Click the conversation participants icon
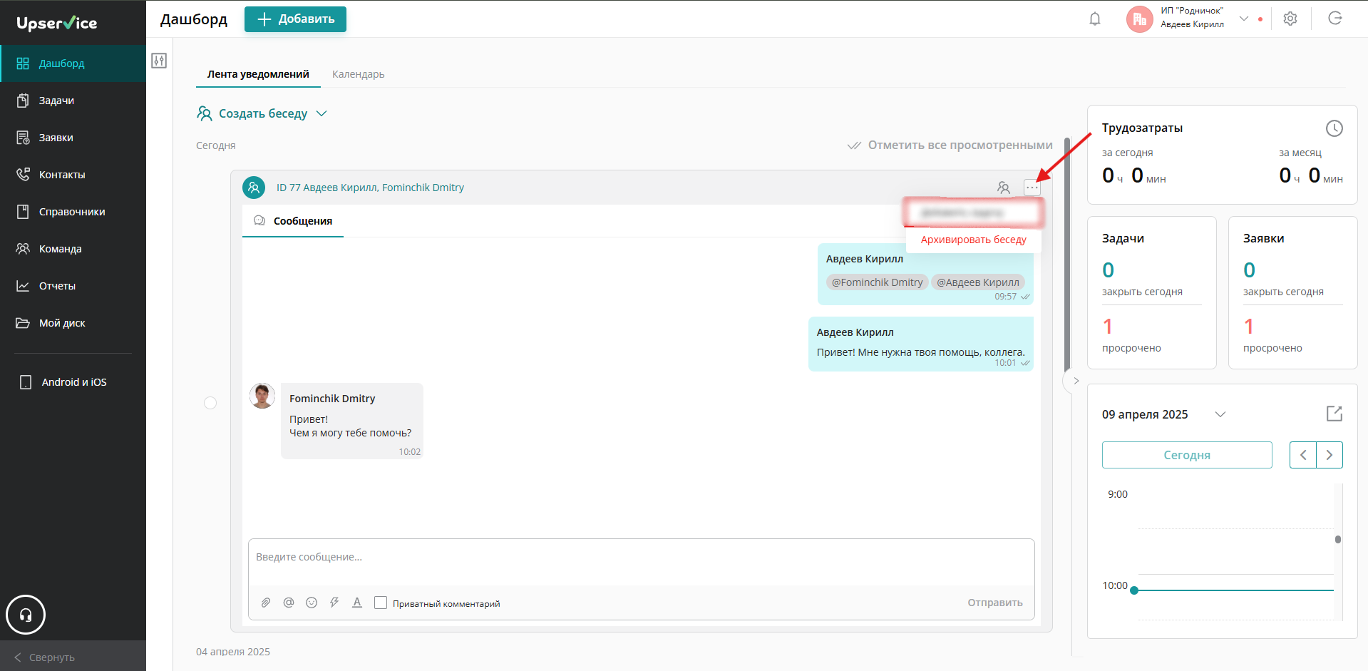 pos(1004,188)
